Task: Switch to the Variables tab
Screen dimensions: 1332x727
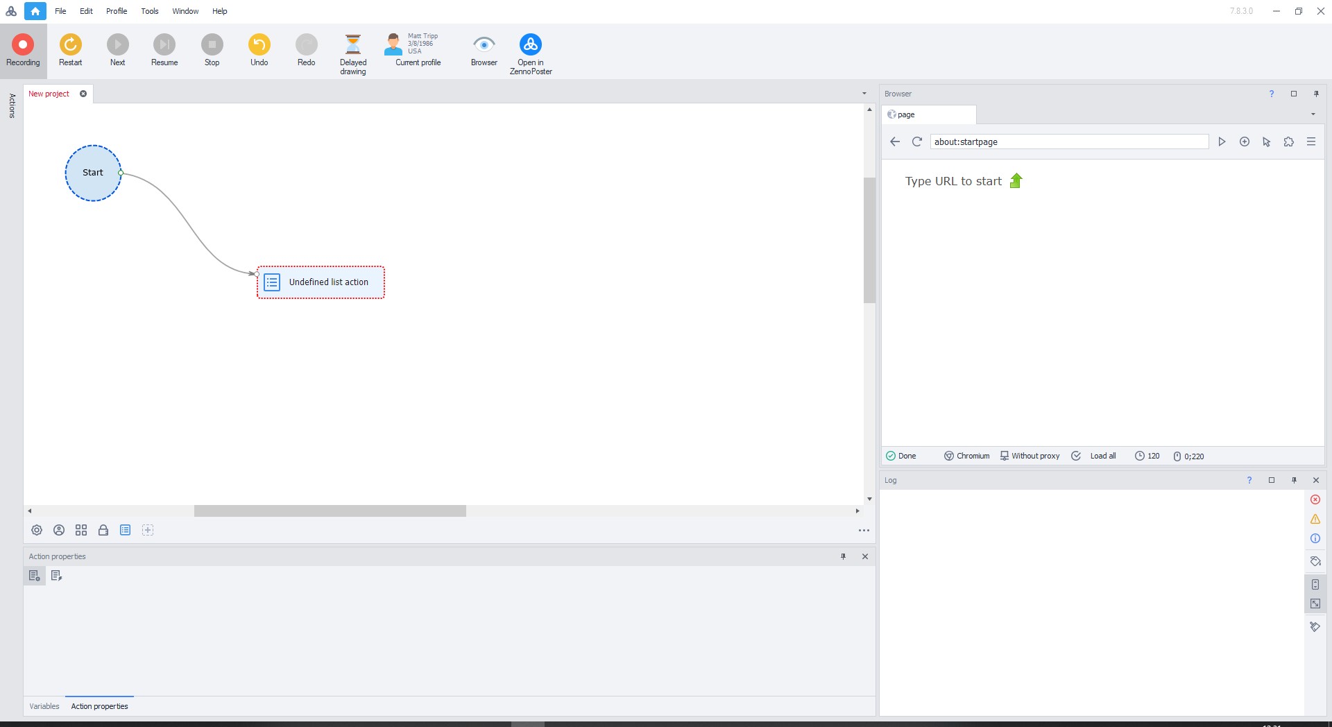Action: pos(44,706)
